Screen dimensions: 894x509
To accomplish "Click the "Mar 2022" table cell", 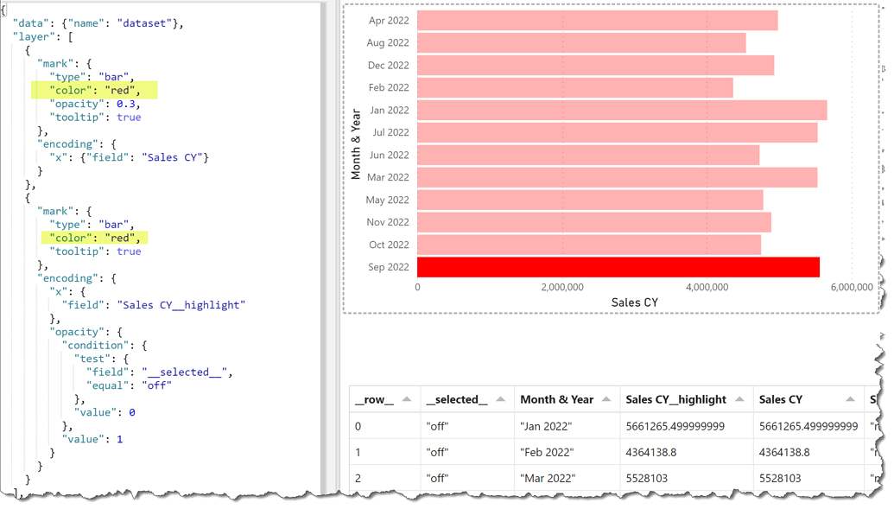I will click(x=567, y=478).
